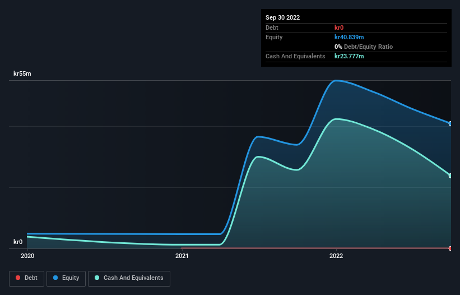
Task: Select the 2021 x-axis label
Action: coord(182,256)
